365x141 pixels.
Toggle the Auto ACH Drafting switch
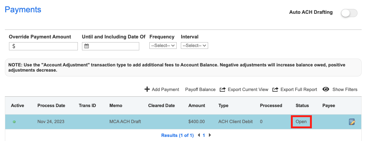[349, 13]
